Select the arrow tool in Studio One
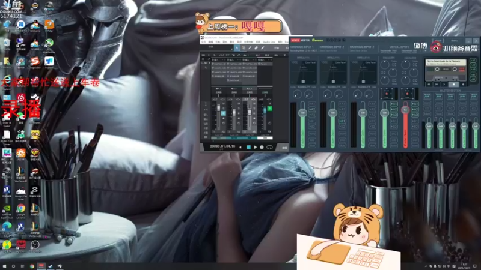 point(237,48)
